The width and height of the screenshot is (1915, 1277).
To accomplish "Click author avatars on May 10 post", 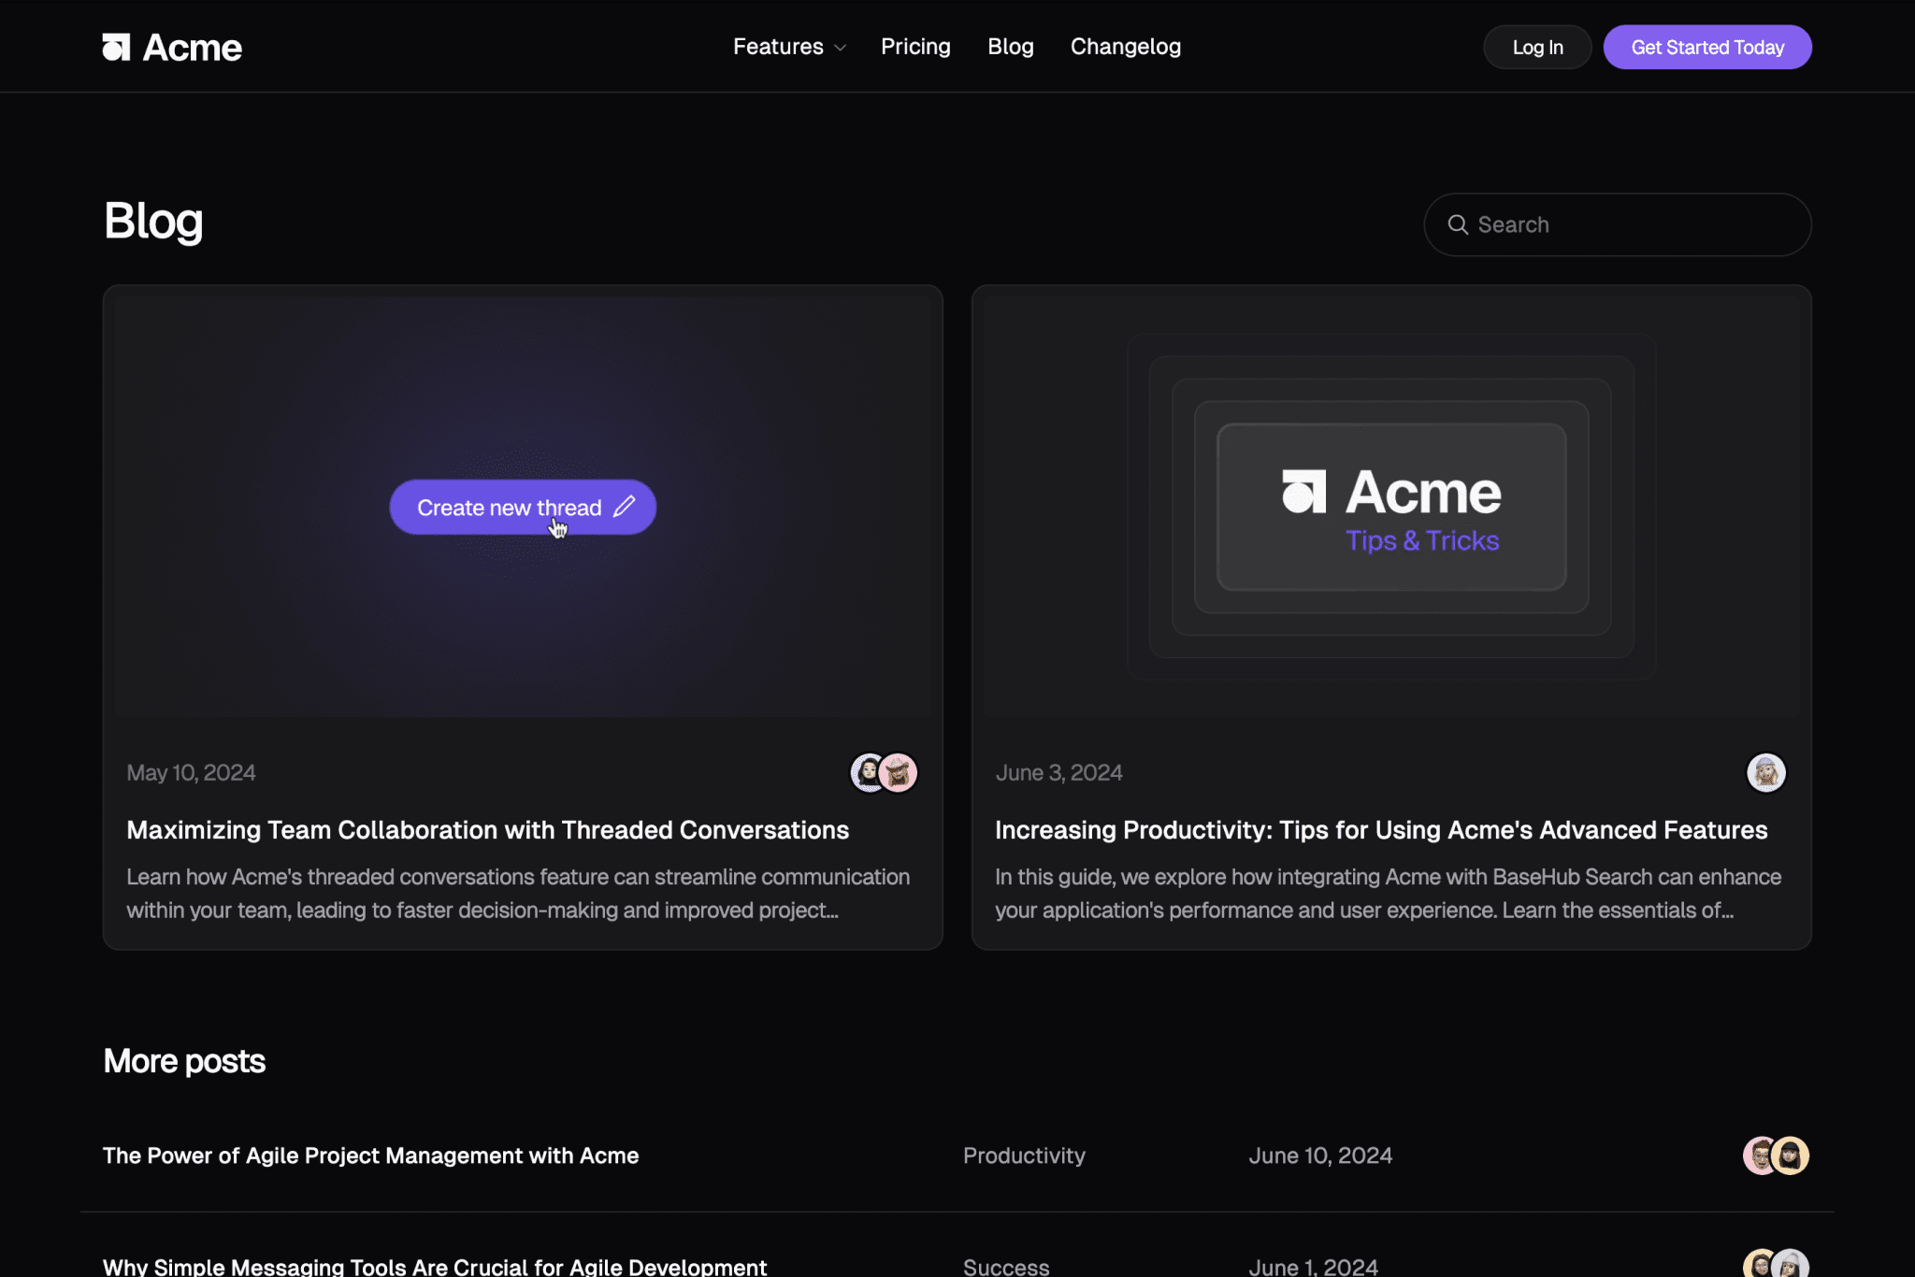I will click(883, 772).
